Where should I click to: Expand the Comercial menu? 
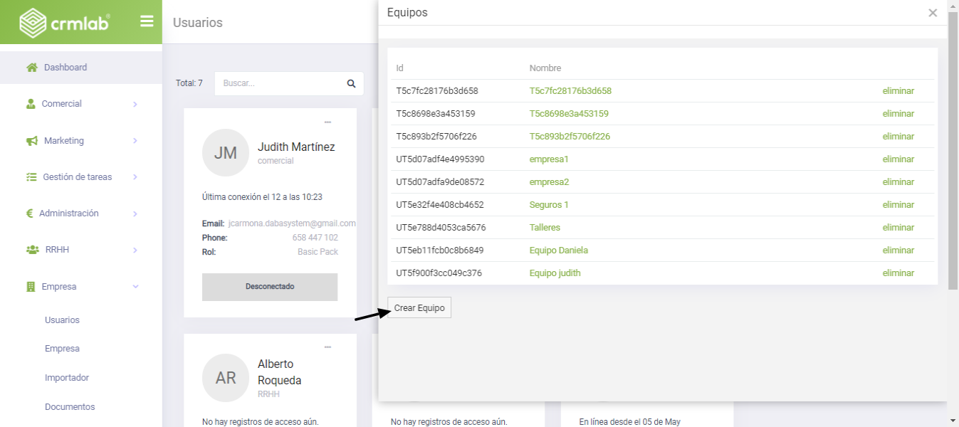pyautogui.click(x=135, y=105)
